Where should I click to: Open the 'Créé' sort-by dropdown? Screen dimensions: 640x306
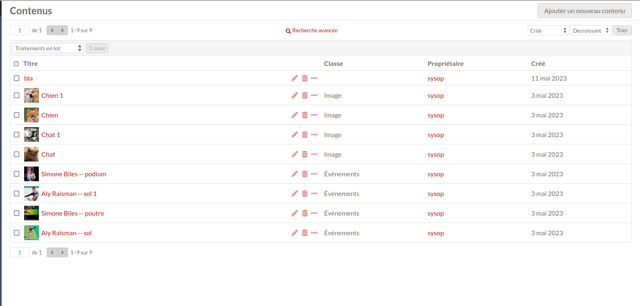click(548, 30)
